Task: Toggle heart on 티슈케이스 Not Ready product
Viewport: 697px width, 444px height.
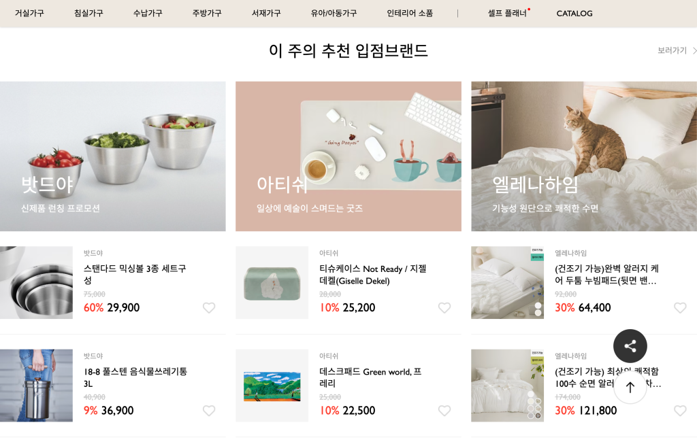Action: 444,308
